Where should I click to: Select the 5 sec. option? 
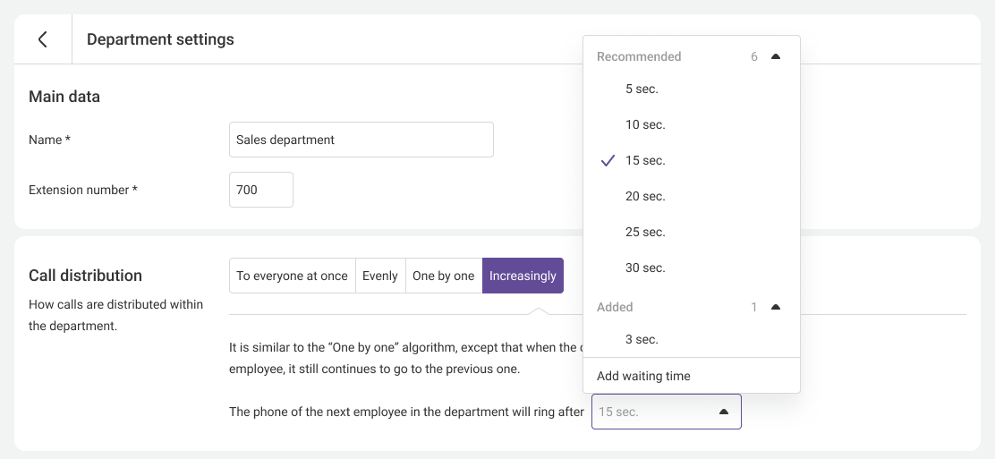(642, 89)
